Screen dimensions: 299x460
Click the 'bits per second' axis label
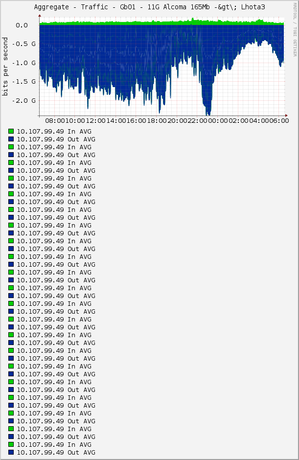coord(5,67)
